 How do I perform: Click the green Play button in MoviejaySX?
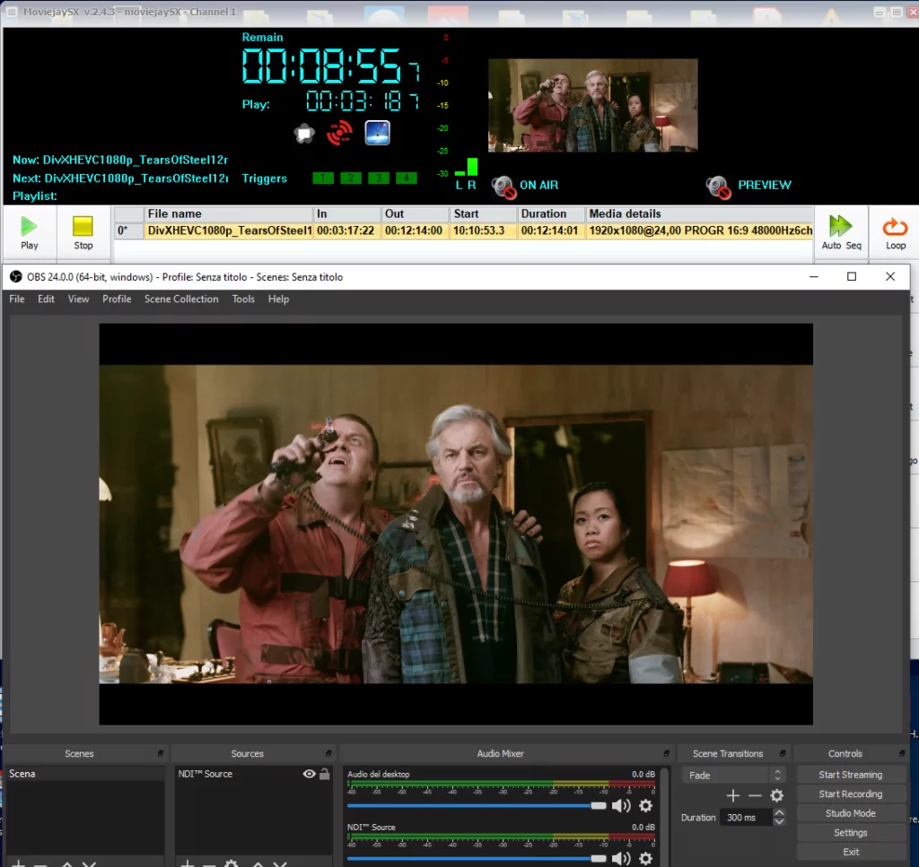pos(30,231)
